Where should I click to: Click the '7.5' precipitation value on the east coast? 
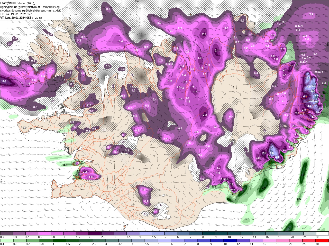(316, 96)
